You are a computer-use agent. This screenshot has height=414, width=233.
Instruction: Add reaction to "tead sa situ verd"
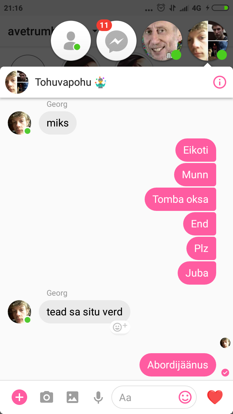(120, 327)
